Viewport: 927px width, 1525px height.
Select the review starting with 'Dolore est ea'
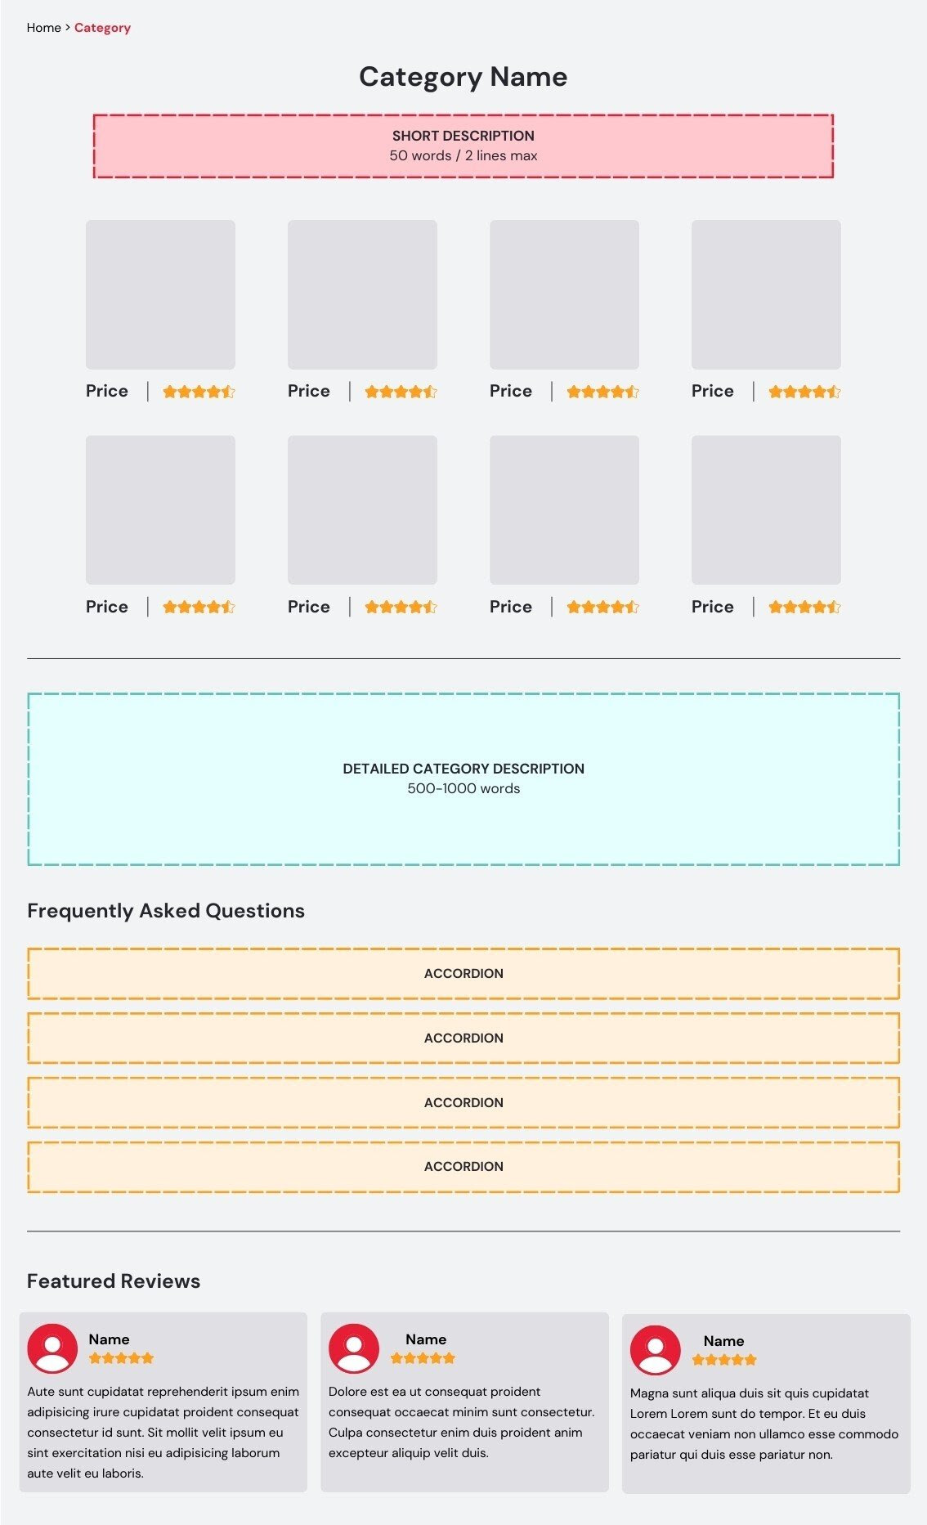[464, 1402]
